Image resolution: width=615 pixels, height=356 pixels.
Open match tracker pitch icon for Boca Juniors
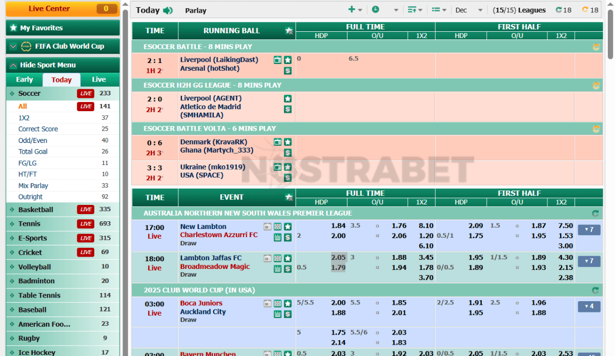pyautogui.click(x=278, y=303)
